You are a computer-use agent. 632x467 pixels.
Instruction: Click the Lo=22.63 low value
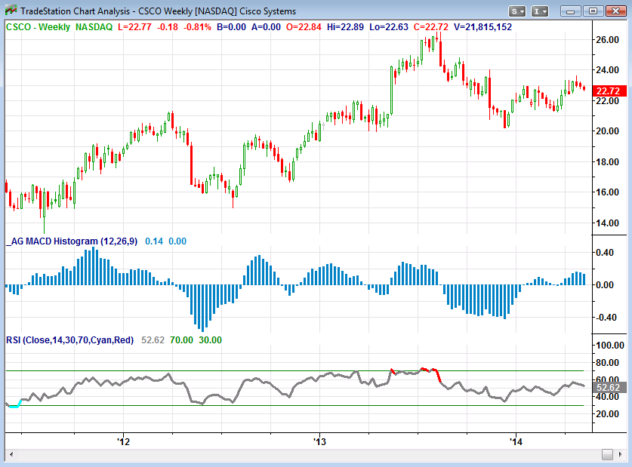(389, 27)
